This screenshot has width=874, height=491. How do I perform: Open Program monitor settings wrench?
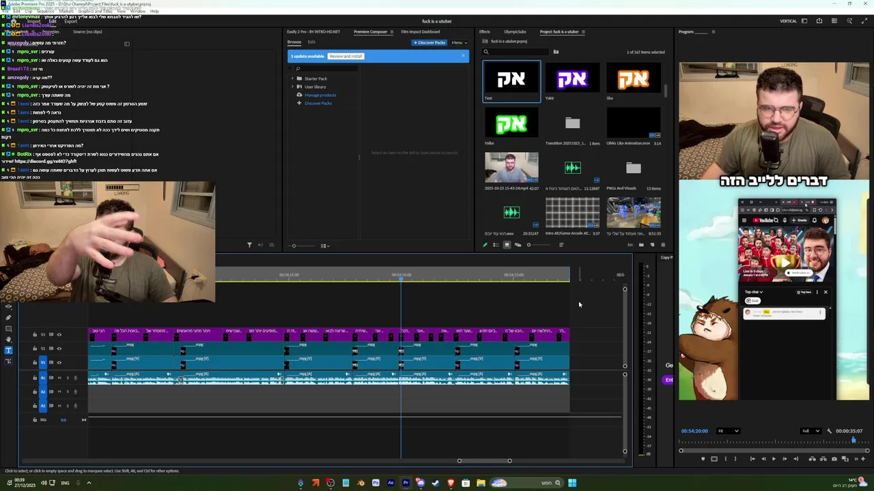click(x=829, y=431)
